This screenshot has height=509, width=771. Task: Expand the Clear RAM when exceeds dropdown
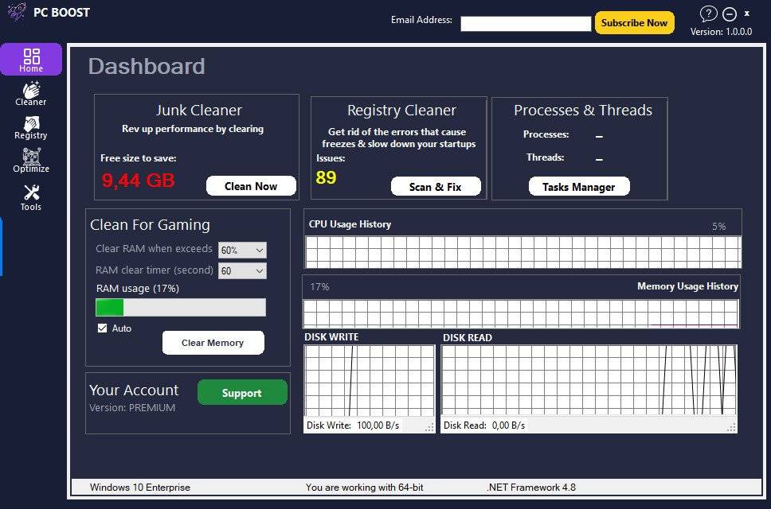[x=242, y=250]
